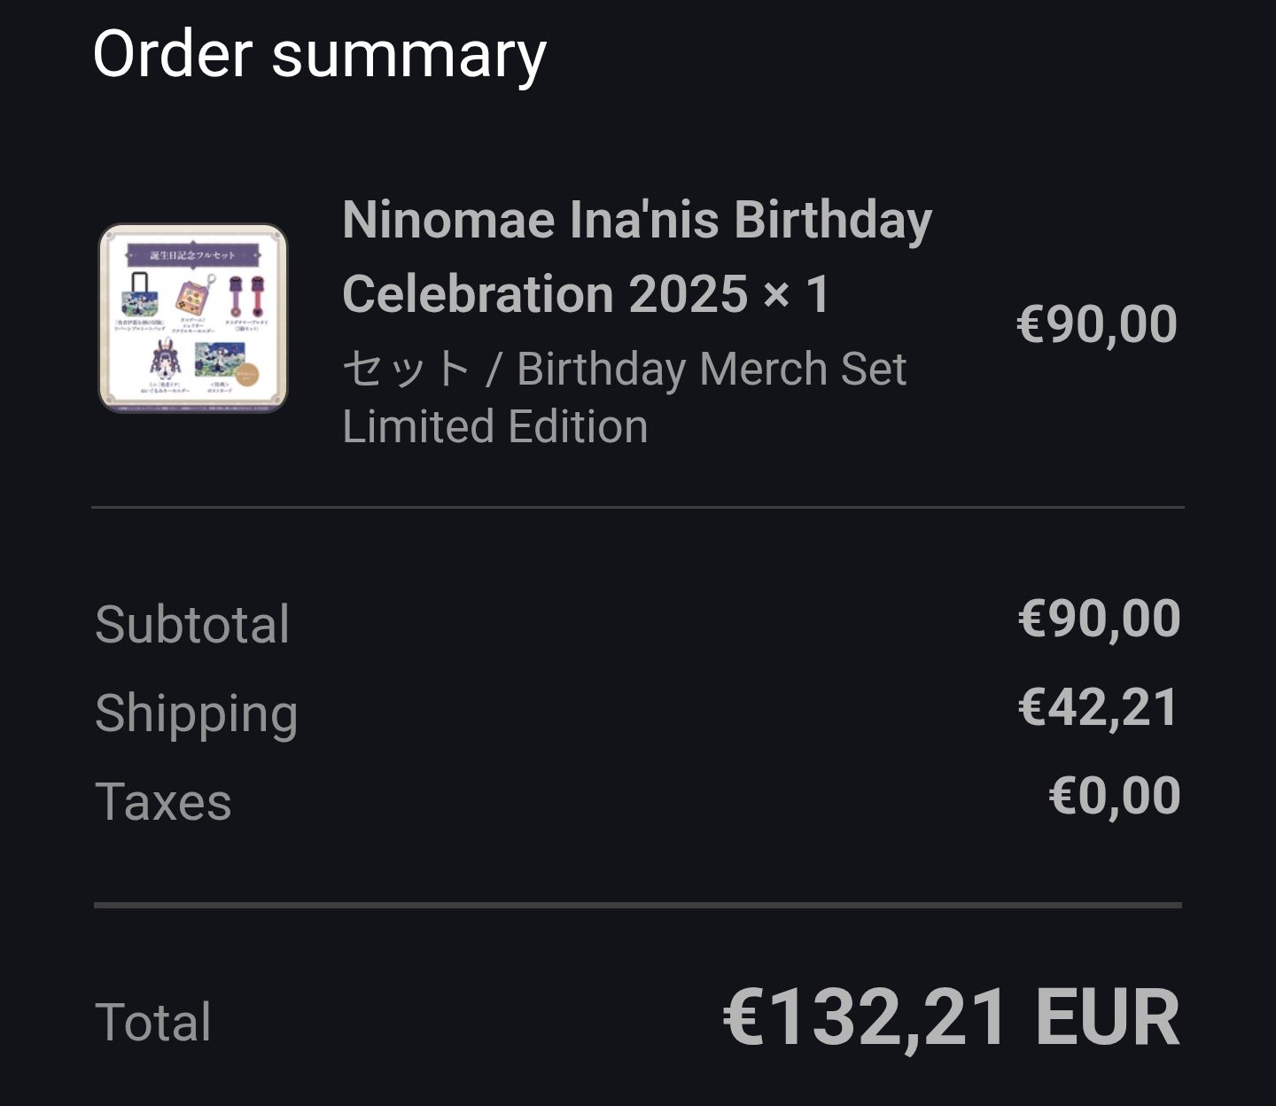Click the EUR currency code

[1107, 1017]
